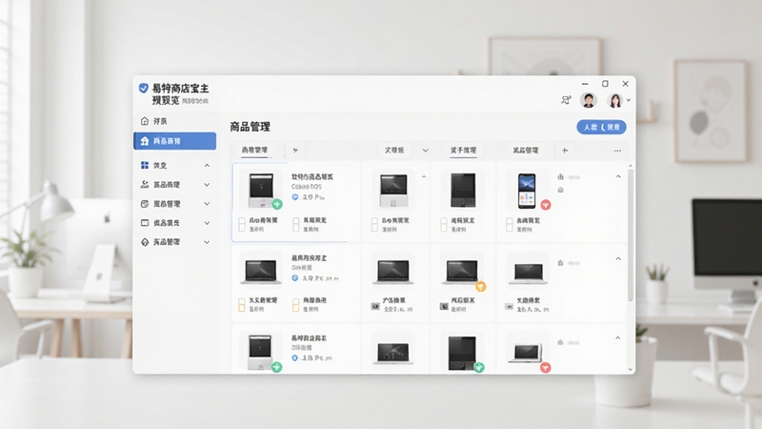The height and width of the screenshot is (429, 762).
Task: Expand the diamond-icon sidebar item chevron
Action: (207, 242)
